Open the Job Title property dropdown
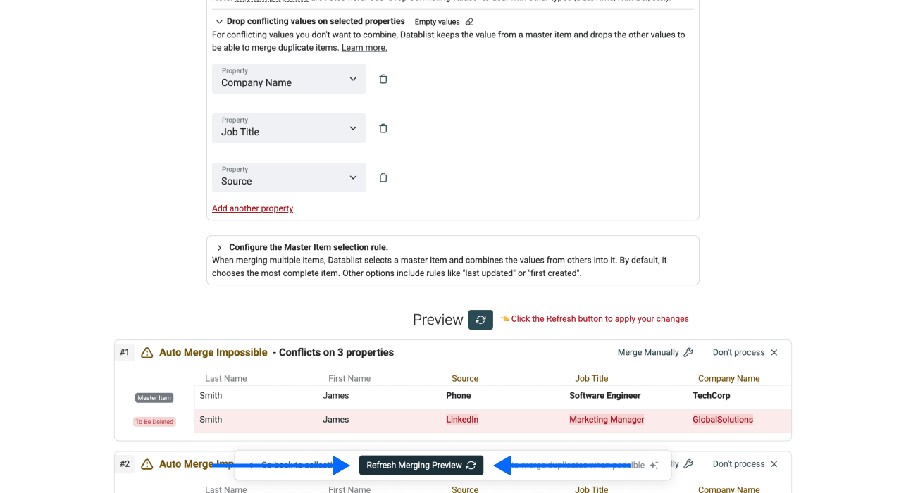Viewport: 906px width, 493px height. (x=353, y=127)
